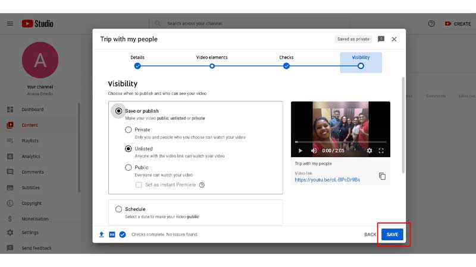Mute the video preview with the volume icon
This screenshot has height=267, width=476.
point(314,151)
